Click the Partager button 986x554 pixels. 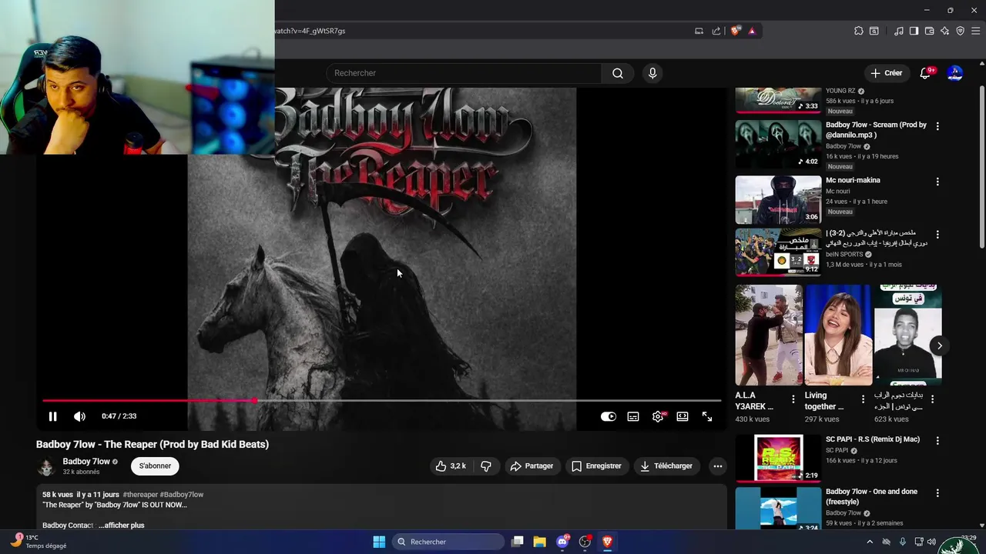click(532, 466)
